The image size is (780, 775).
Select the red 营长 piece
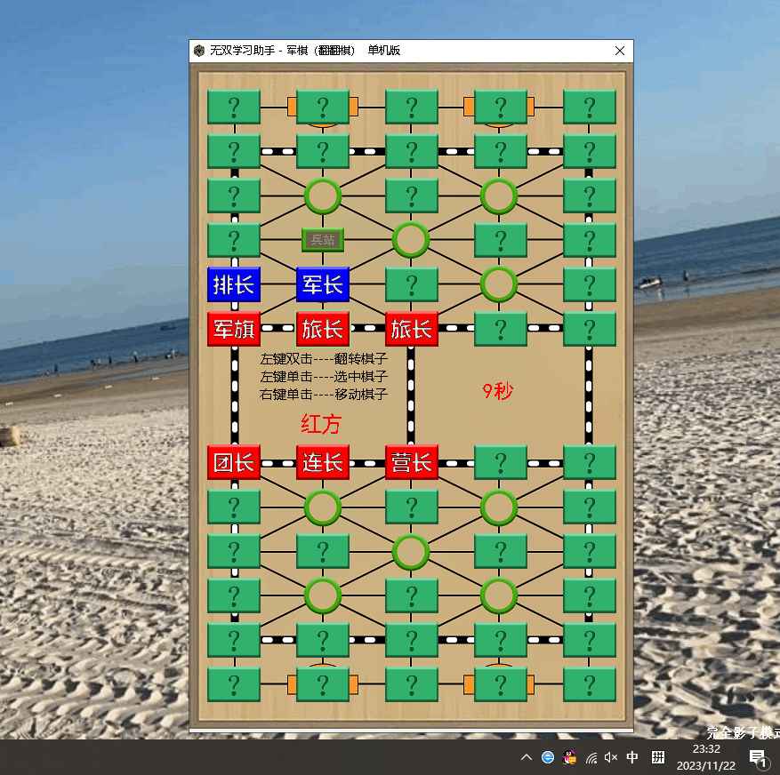pos(411,462)
